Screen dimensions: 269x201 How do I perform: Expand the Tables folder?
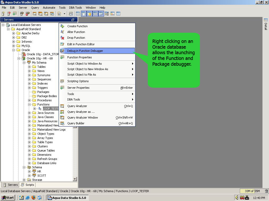(29, 67)
